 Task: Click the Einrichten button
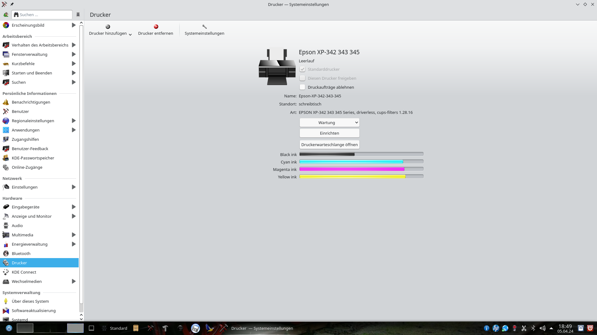(x=330, y=133)
